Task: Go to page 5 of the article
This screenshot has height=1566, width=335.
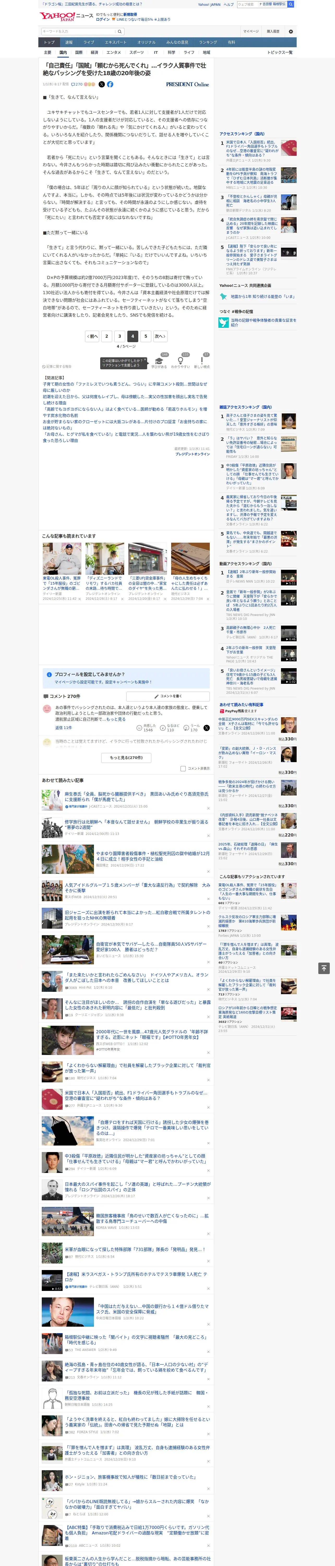Action: tap(145, 336)
